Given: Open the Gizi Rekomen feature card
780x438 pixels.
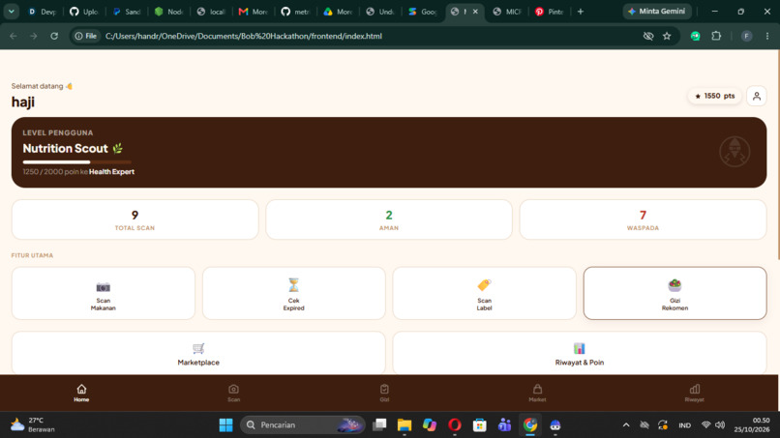Looking at the screenshot, I should pyautogui.click(x=675, y=293).
